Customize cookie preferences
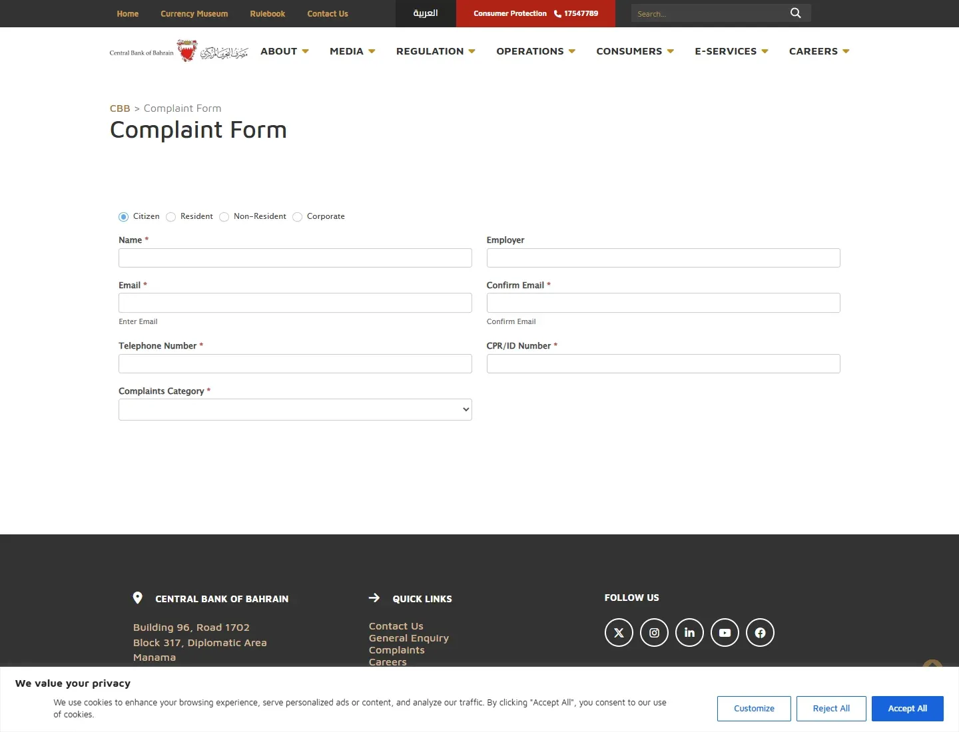959x732 pixels. (x=754, y=709)
